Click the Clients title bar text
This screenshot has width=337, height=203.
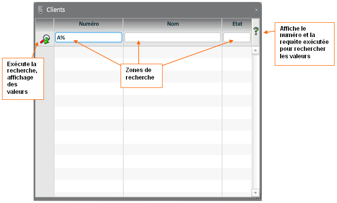55,9
